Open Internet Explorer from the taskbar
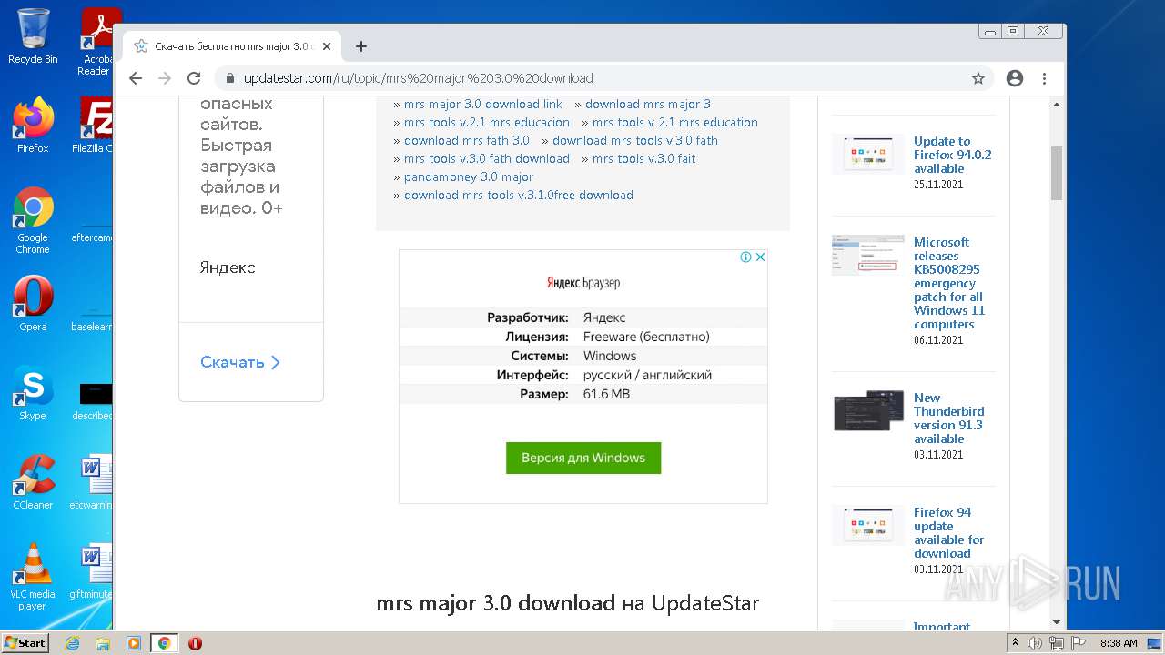 (72, 643)
